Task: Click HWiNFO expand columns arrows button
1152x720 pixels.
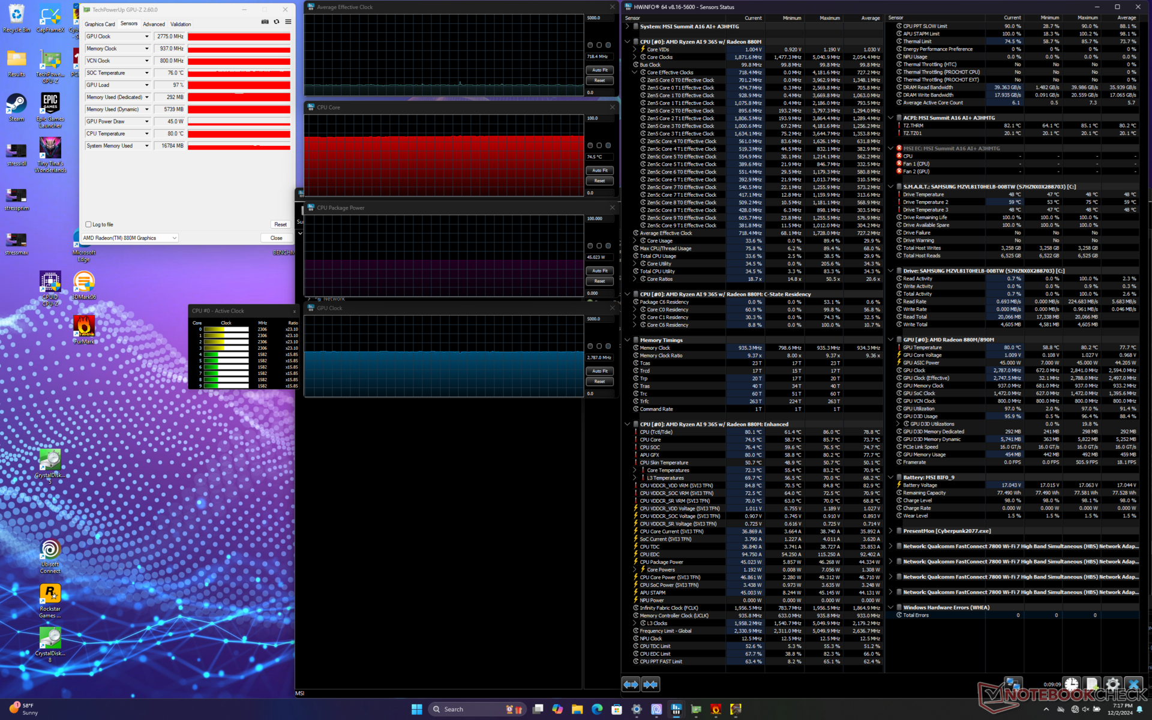Action: tap(631, 684)
